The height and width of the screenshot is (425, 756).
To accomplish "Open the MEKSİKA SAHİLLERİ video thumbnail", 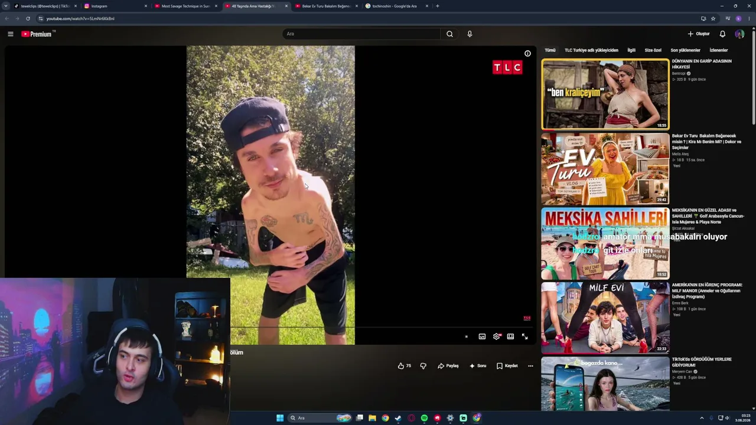I will click(605, 243).
